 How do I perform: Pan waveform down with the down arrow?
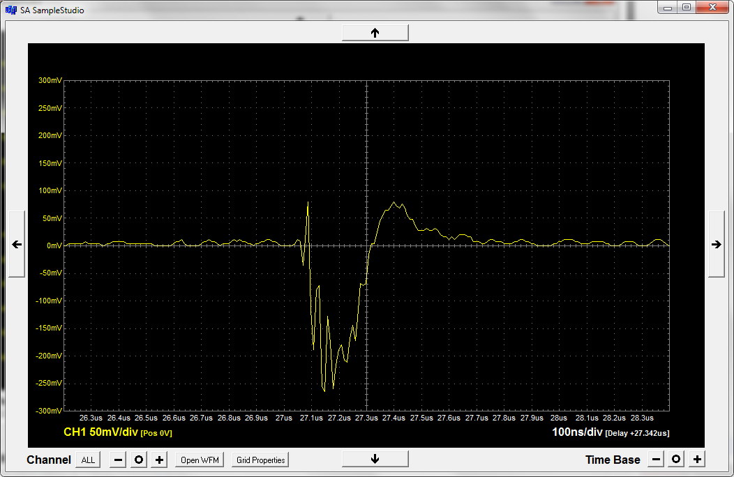375,459
